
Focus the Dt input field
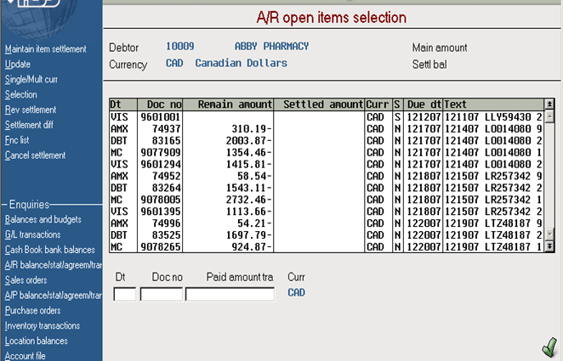click(125, 294)
